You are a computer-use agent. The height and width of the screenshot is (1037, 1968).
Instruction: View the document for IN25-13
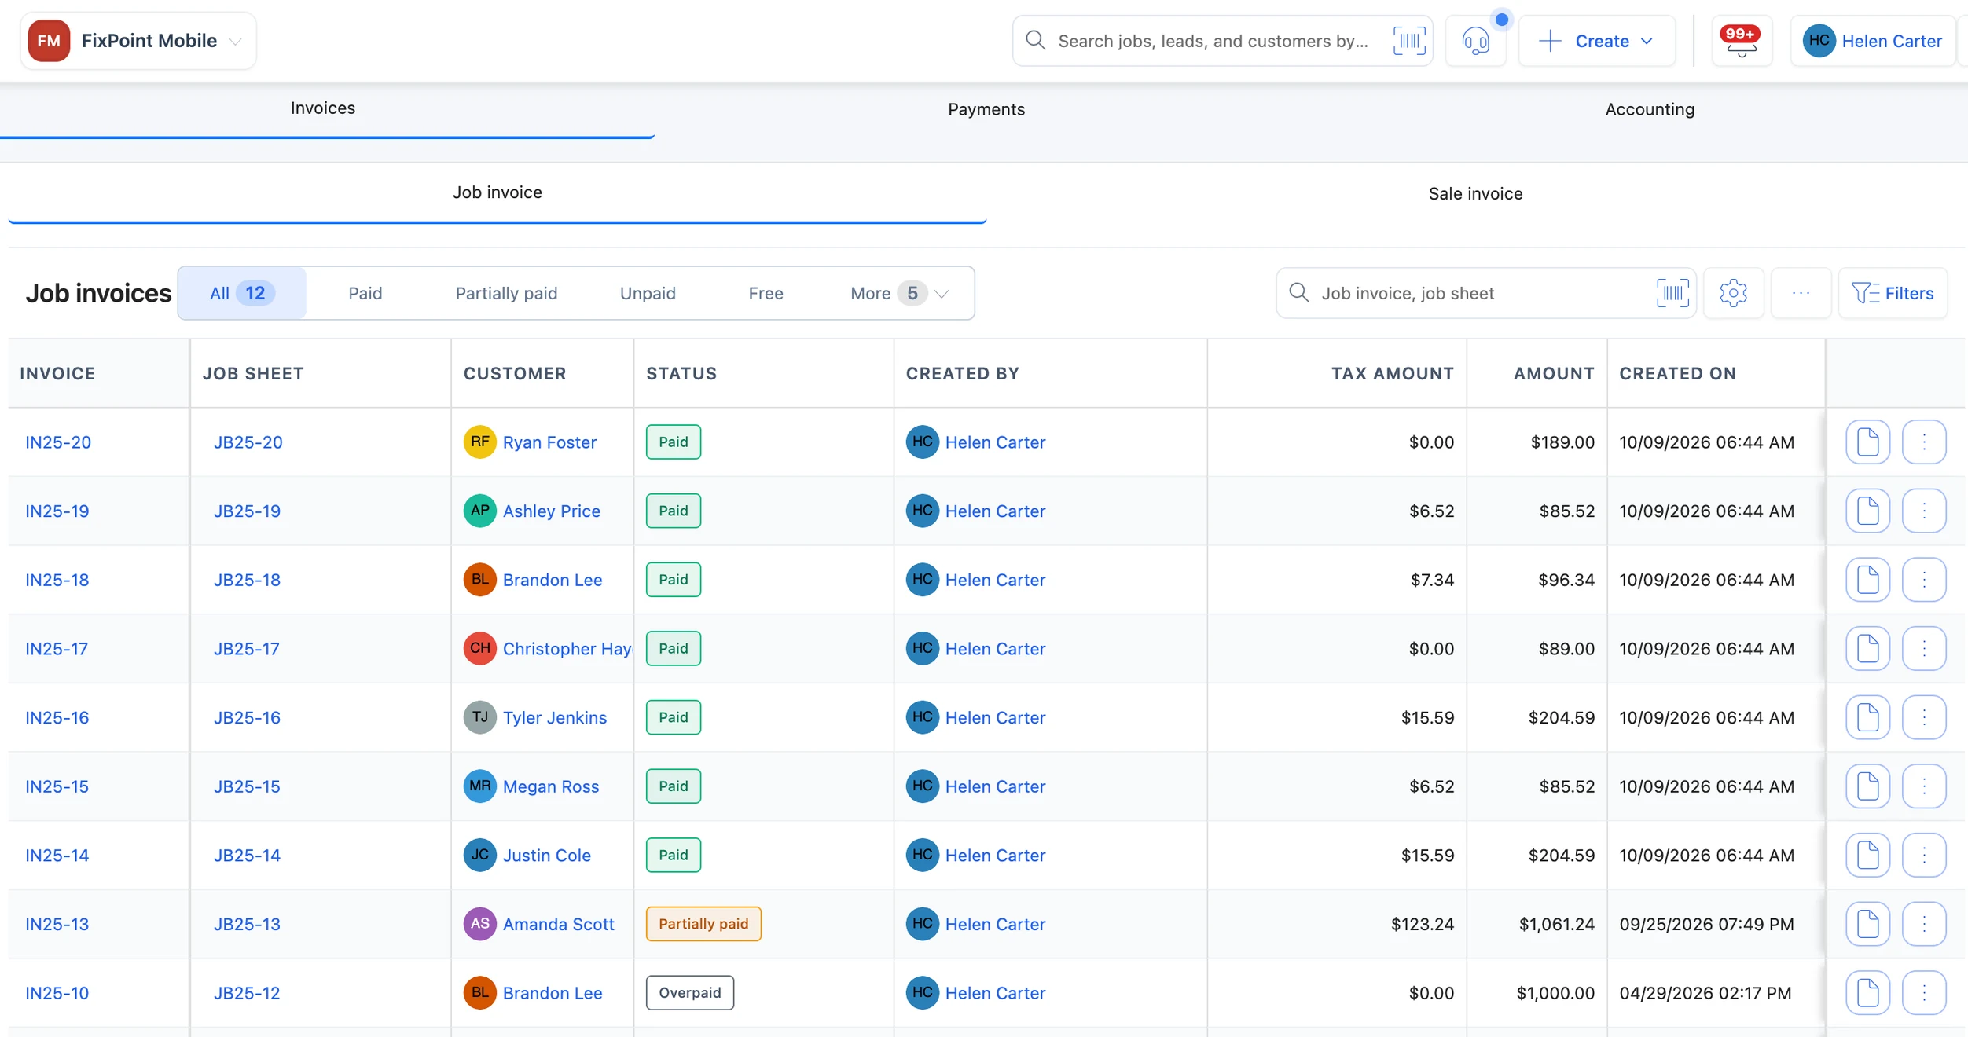tap(1867, 924)
